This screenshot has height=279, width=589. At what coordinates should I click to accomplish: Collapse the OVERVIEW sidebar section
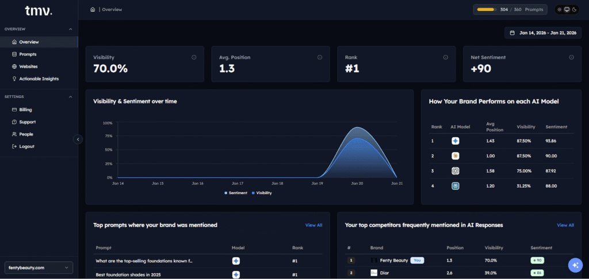(x=70, y=29)
